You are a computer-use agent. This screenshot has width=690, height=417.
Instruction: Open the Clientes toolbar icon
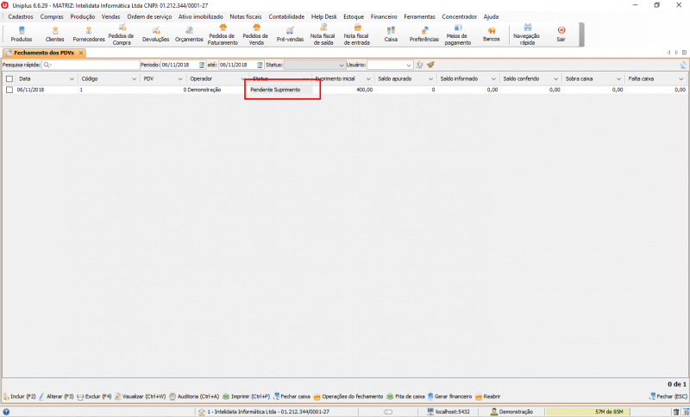pos(54,34)
